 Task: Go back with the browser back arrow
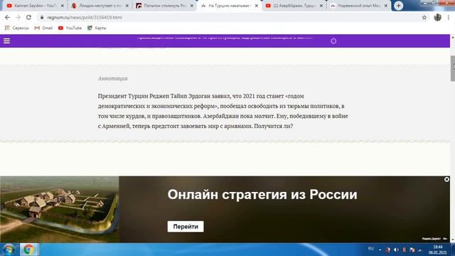(7, 17)
